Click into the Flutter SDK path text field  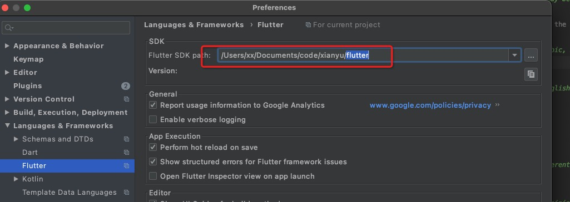pyautogui.click(x=364, y=55)
